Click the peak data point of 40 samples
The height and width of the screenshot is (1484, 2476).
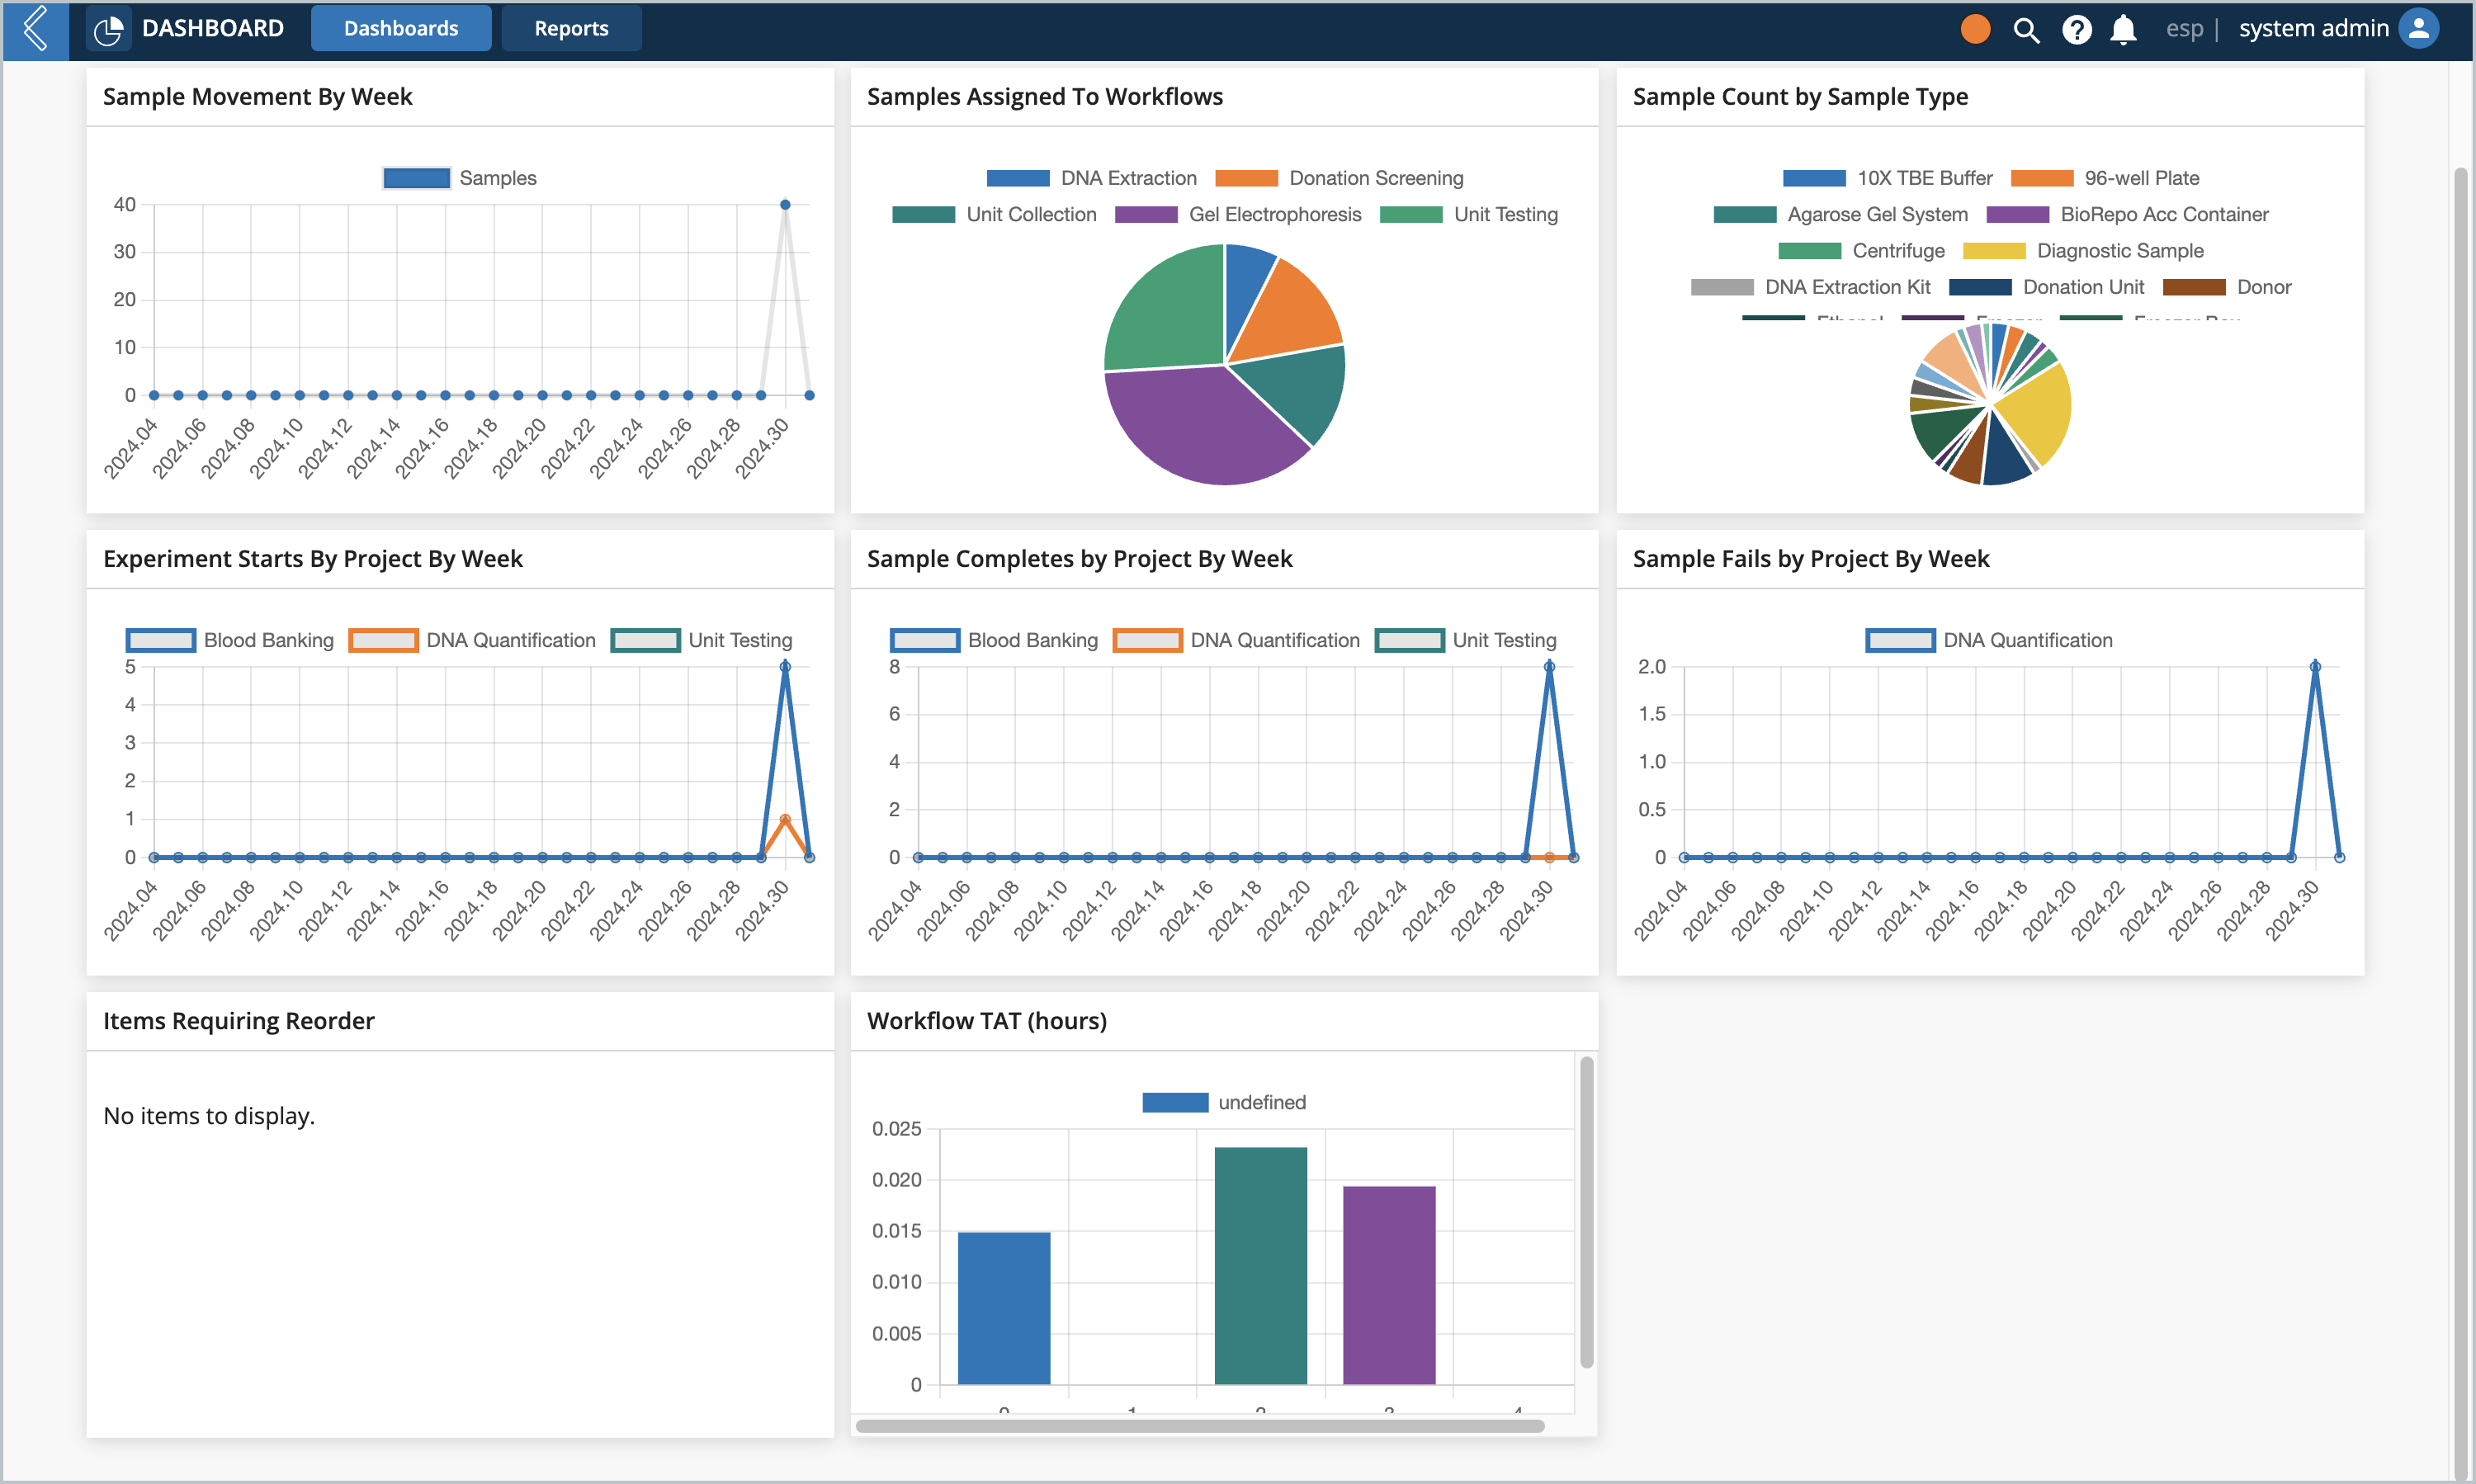(785, 204)
